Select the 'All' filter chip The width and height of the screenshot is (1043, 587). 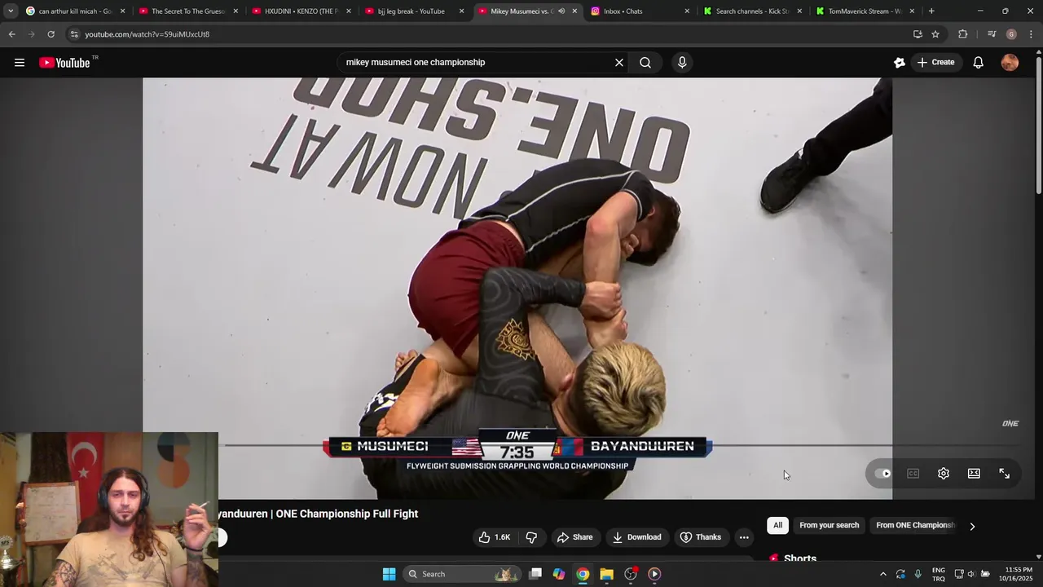(x=777, y=526)
